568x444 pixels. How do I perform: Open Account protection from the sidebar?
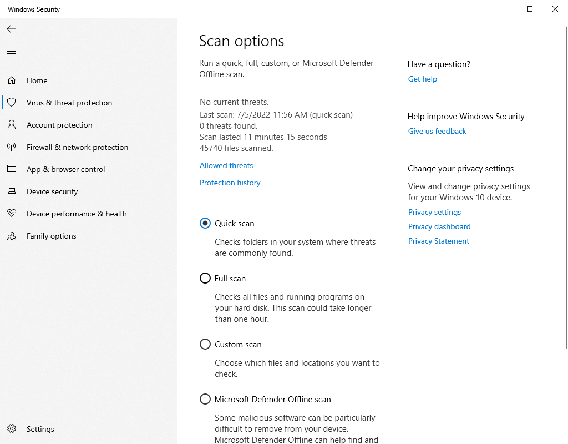pos(11,124)
